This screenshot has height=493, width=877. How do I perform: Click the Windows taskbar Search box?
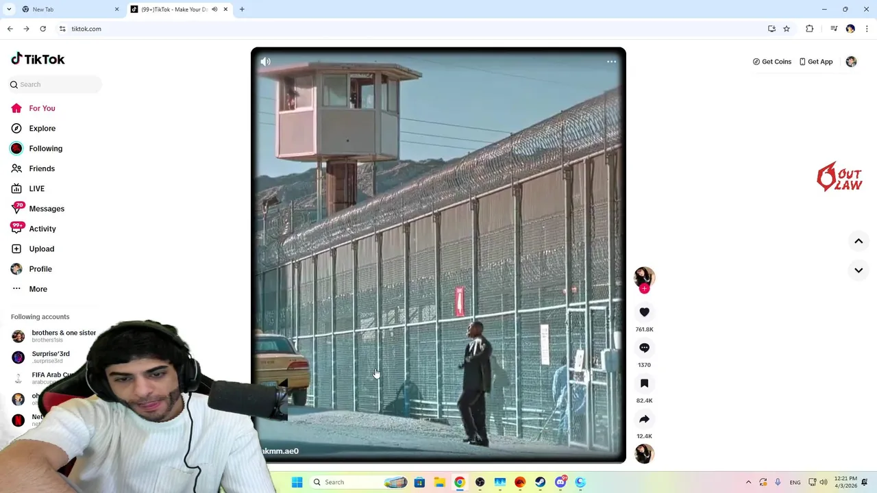click(360, 482)
